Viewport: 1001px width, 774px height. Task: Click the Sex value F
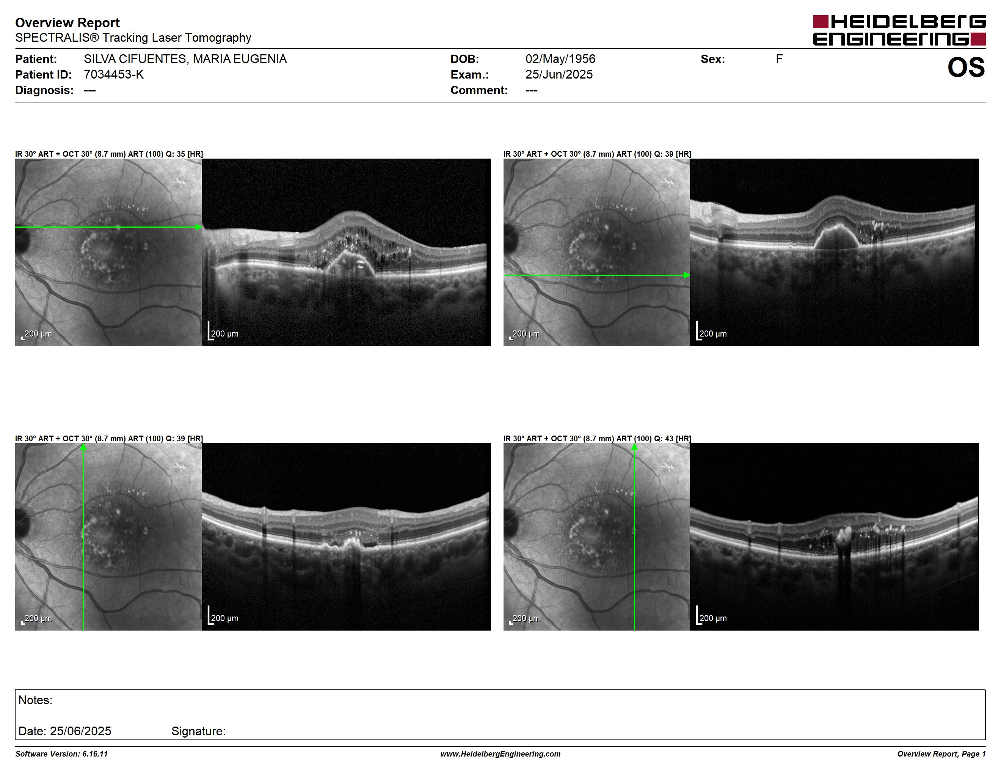coord(779,59)
